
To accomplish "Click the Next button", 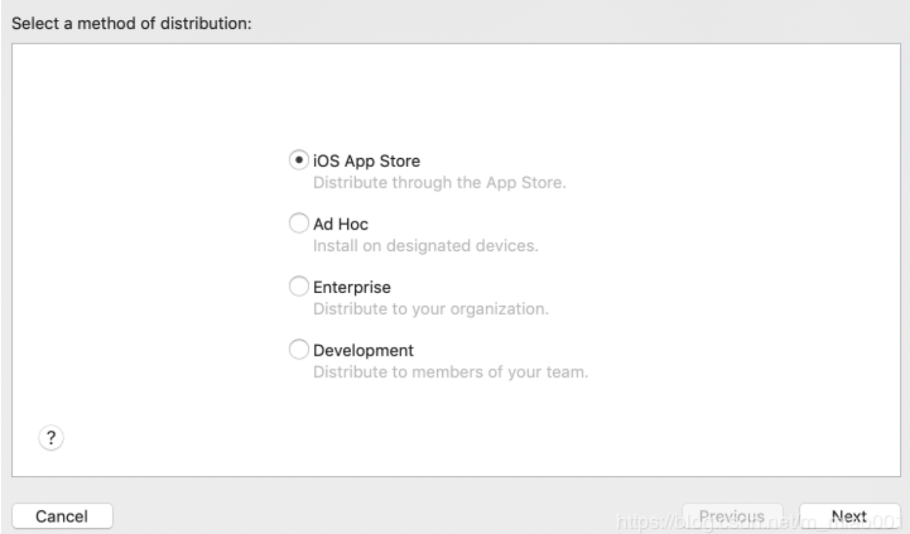I will [x=849, y=516].
